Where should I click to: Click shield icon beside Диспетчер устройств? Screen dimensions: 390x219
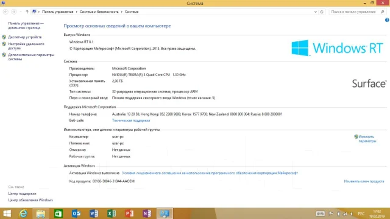point(4,37)
